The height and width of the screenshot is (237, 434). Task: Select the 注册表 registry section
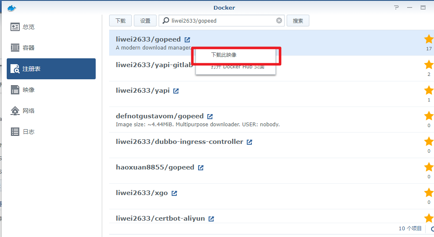click(x=51, y=69)
